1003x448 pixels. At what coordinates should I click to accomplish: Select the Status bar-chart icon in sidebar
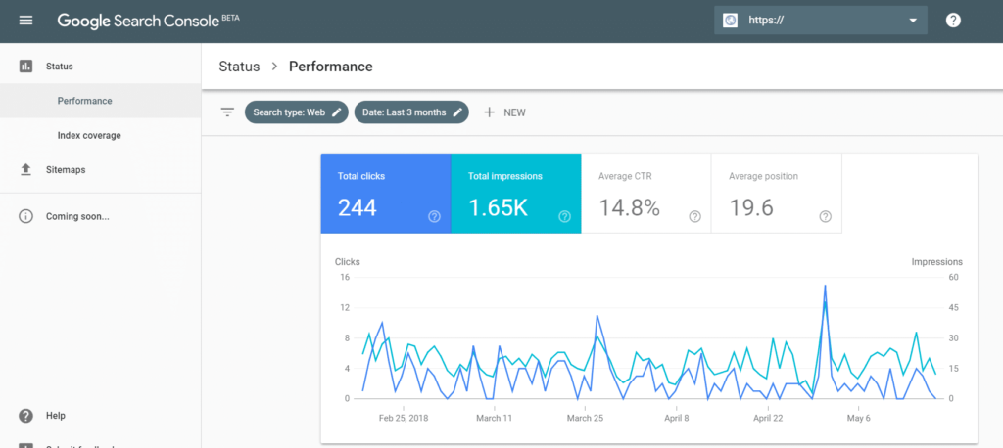pyautogui.click(x=25, y=66)
